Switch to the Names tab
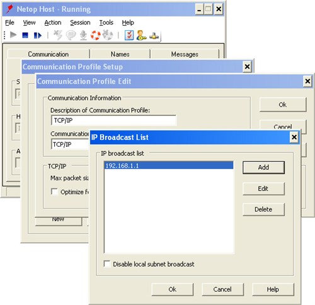 [120, 54]
